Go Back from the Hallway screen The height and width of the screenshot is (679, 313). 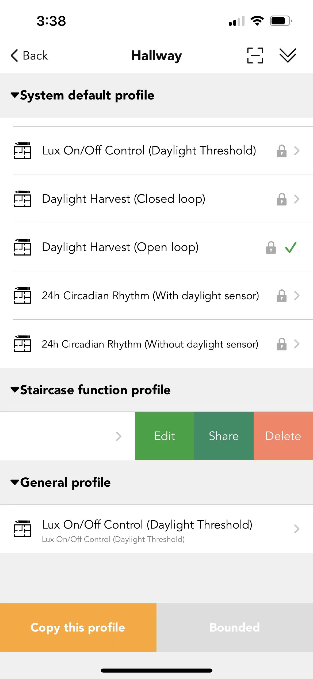pos(29,56)
